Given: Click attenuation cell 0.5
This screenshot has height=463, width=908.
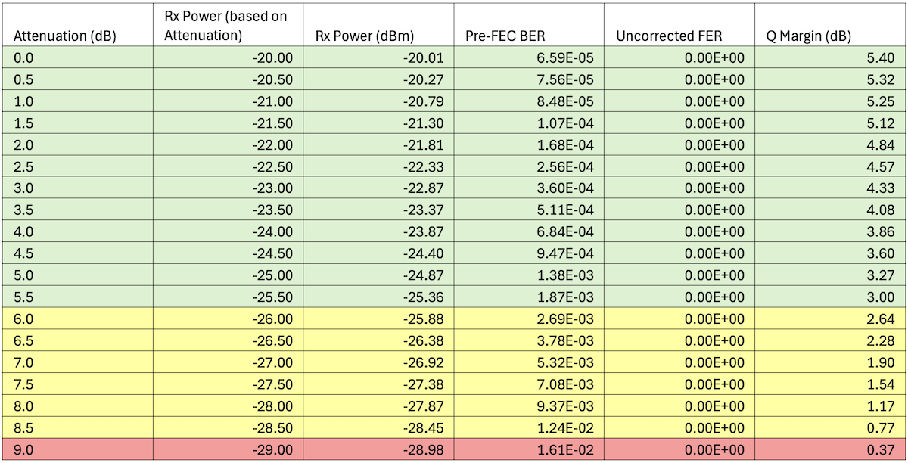Looking at the screenshot, I should (x=77, y=79).
